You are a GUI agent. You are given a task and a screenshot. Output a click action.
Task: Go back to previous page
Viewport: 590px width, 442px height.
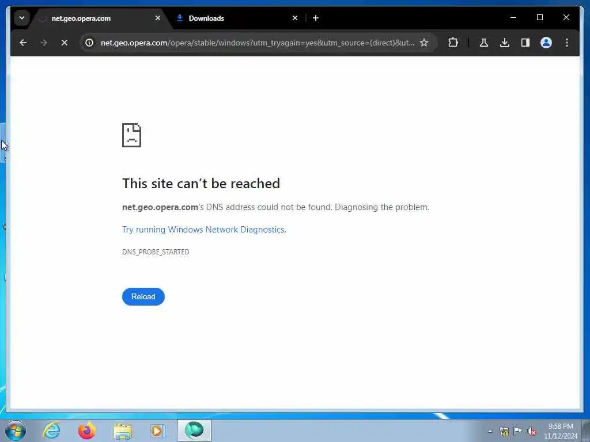23,43
